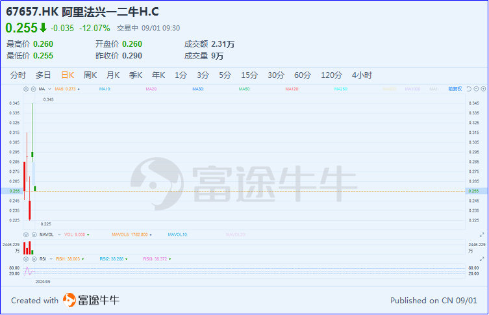
Task: Click the first red volume bar
Action: coord(24,248)
